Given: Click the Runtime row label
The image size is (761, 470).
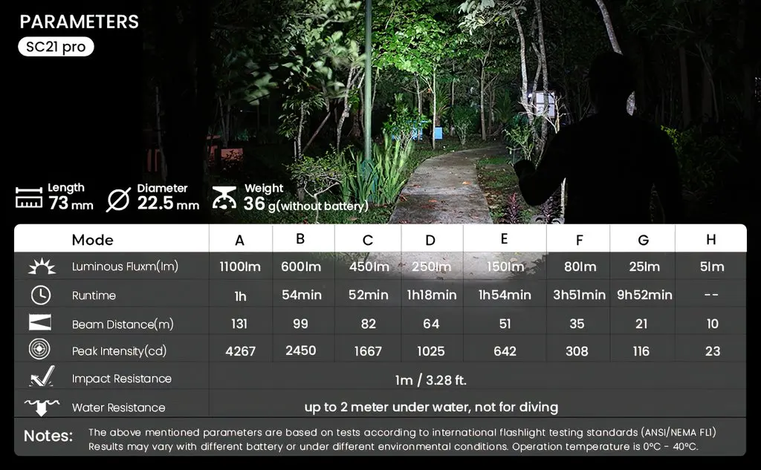Looking at the screenshot, I should point(94,296).
